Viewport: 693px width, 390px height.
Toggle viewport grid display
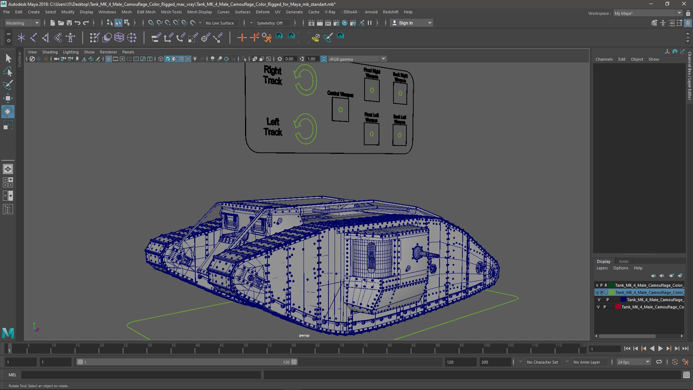point(108,59)
